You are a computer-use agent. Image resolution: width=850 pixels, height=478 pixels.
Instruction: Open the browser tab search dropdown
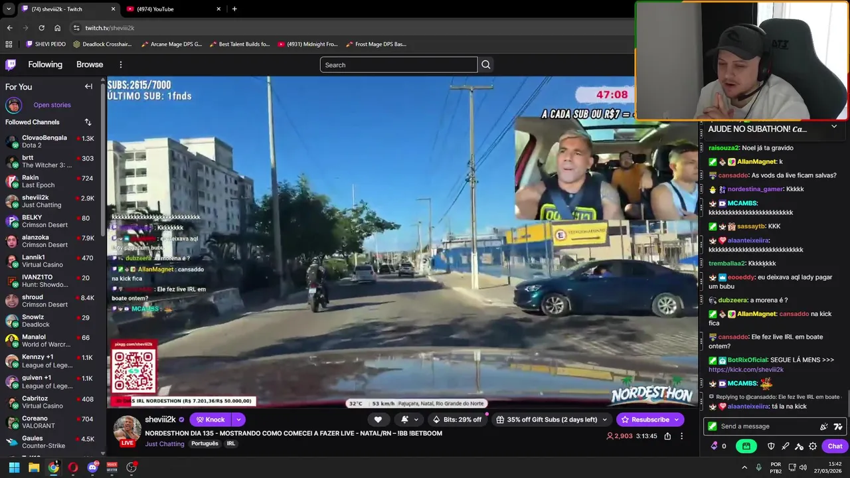coord(8,9)
